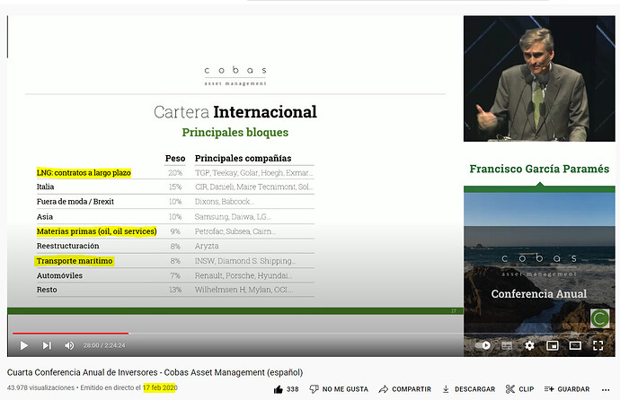Click the Asia row label
The height and width of the screenshot is (400, 620).
click(x=45, y=216)
